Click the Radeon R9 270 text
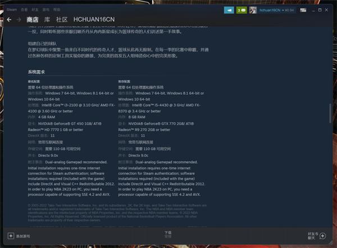Viewport: 337px width, 248px height. point(144,130)
